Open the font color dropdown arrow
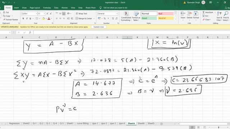Screen dimensions: 230x129 (x=51, y=19)
